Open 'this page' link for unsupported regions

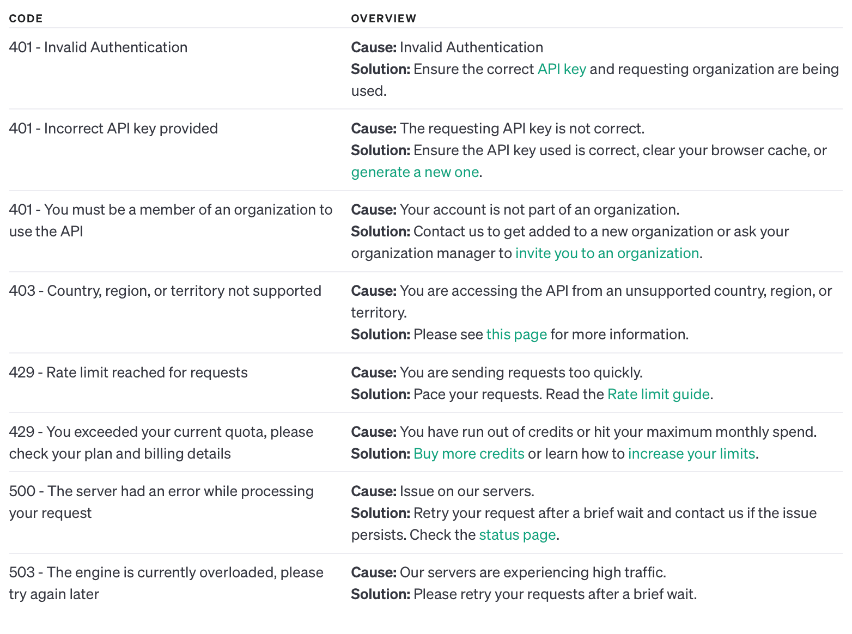point(516,334)
